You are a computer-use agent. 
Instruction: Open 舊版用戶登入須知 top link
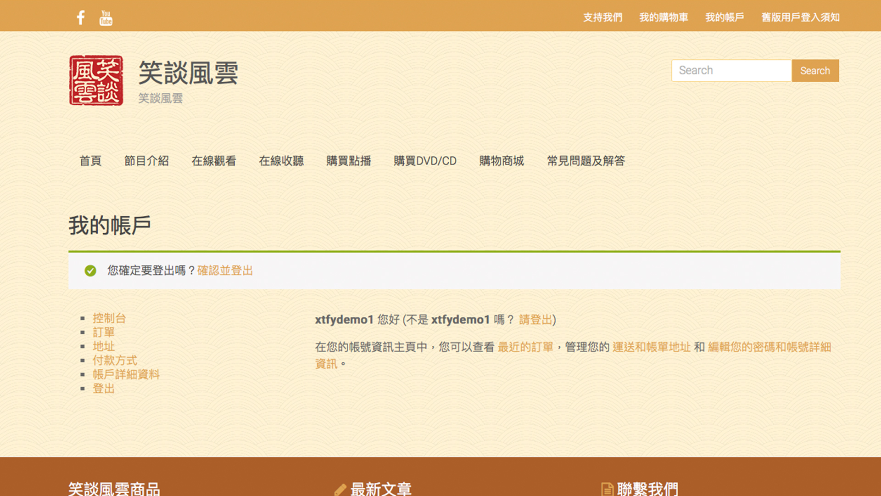(x=800, y=17)
